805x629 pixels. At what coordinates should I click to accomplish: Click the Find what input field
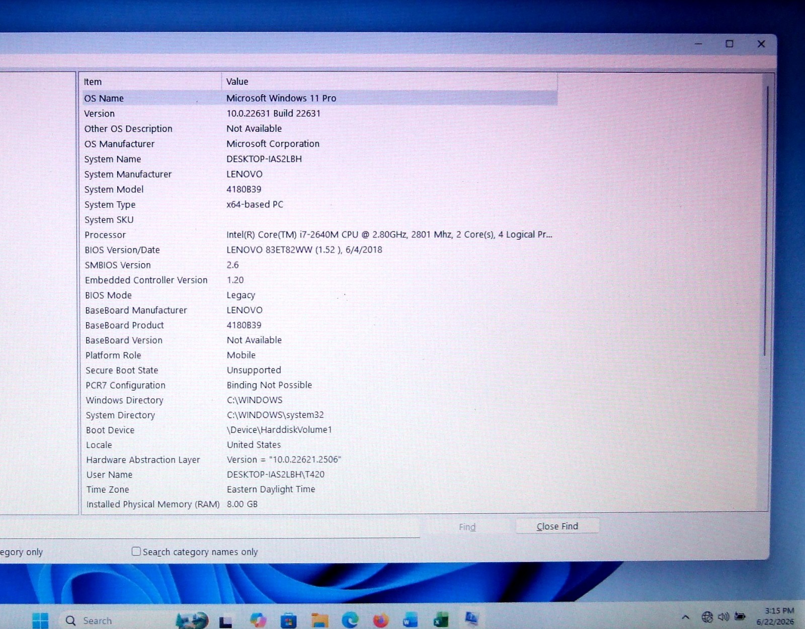click(210, 528)
